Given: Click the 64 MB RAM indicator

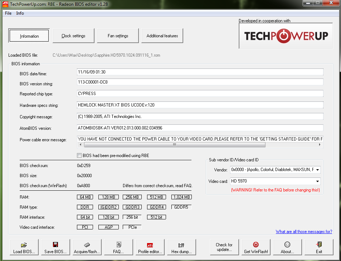Looking at the screenshot, I should 85,197.
